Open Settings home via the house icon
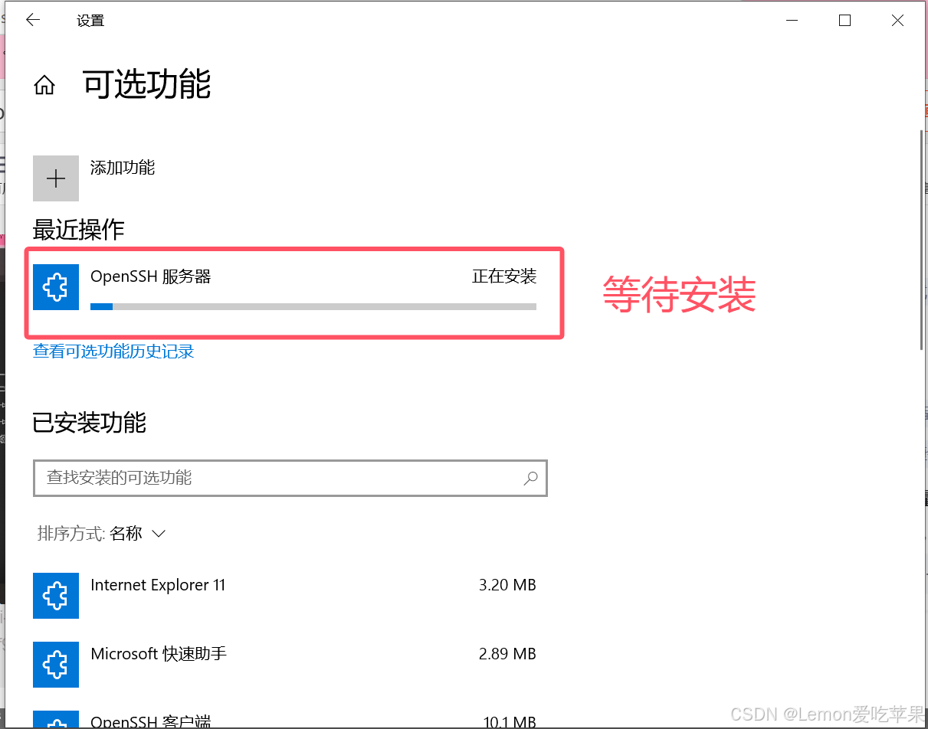The image size is (928, 729). (x=44, y=84)
